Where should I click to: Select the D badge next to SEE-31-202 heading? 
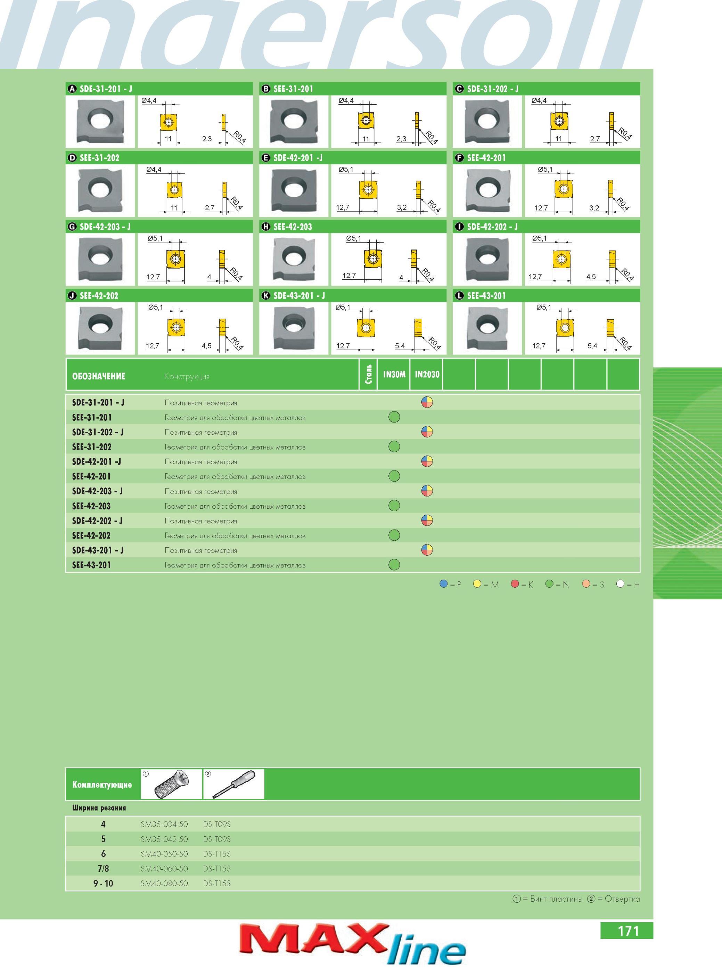click(72, 158)
